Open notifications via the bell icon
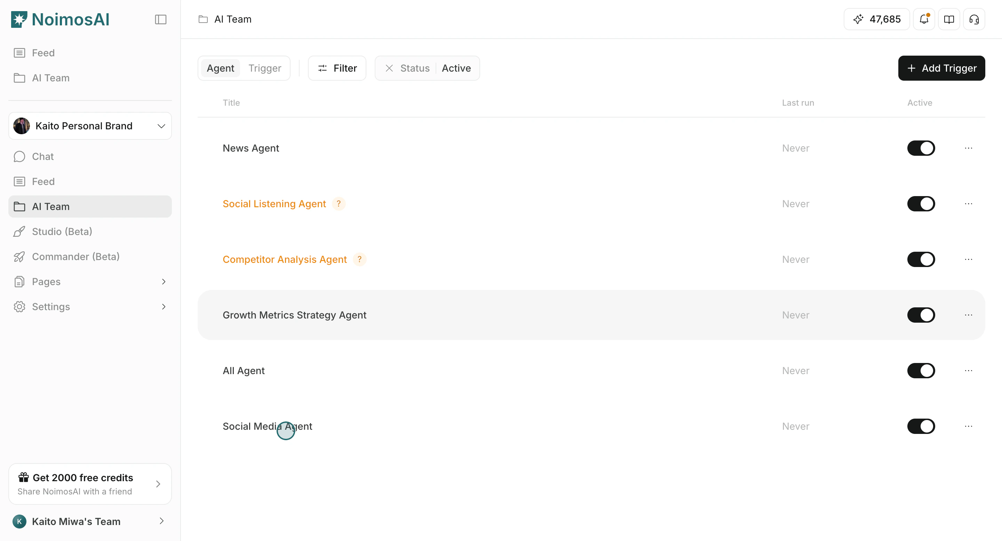This screenshot has height=541, width=1002. [x=923, y=19]
